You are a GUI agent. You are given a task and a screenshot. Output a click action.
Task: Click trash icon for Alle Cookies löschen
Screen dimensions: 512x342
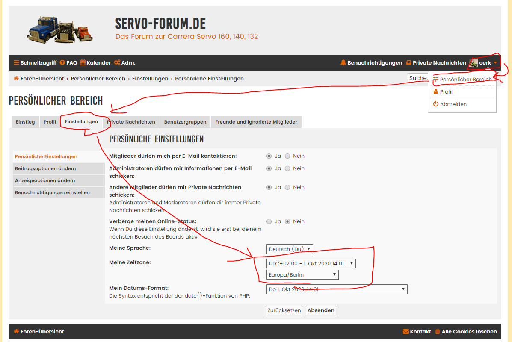pyautogui.click(x=438, y=332)
